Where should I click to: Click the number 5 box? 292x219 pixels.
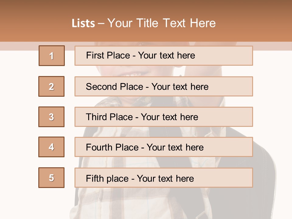51,178
